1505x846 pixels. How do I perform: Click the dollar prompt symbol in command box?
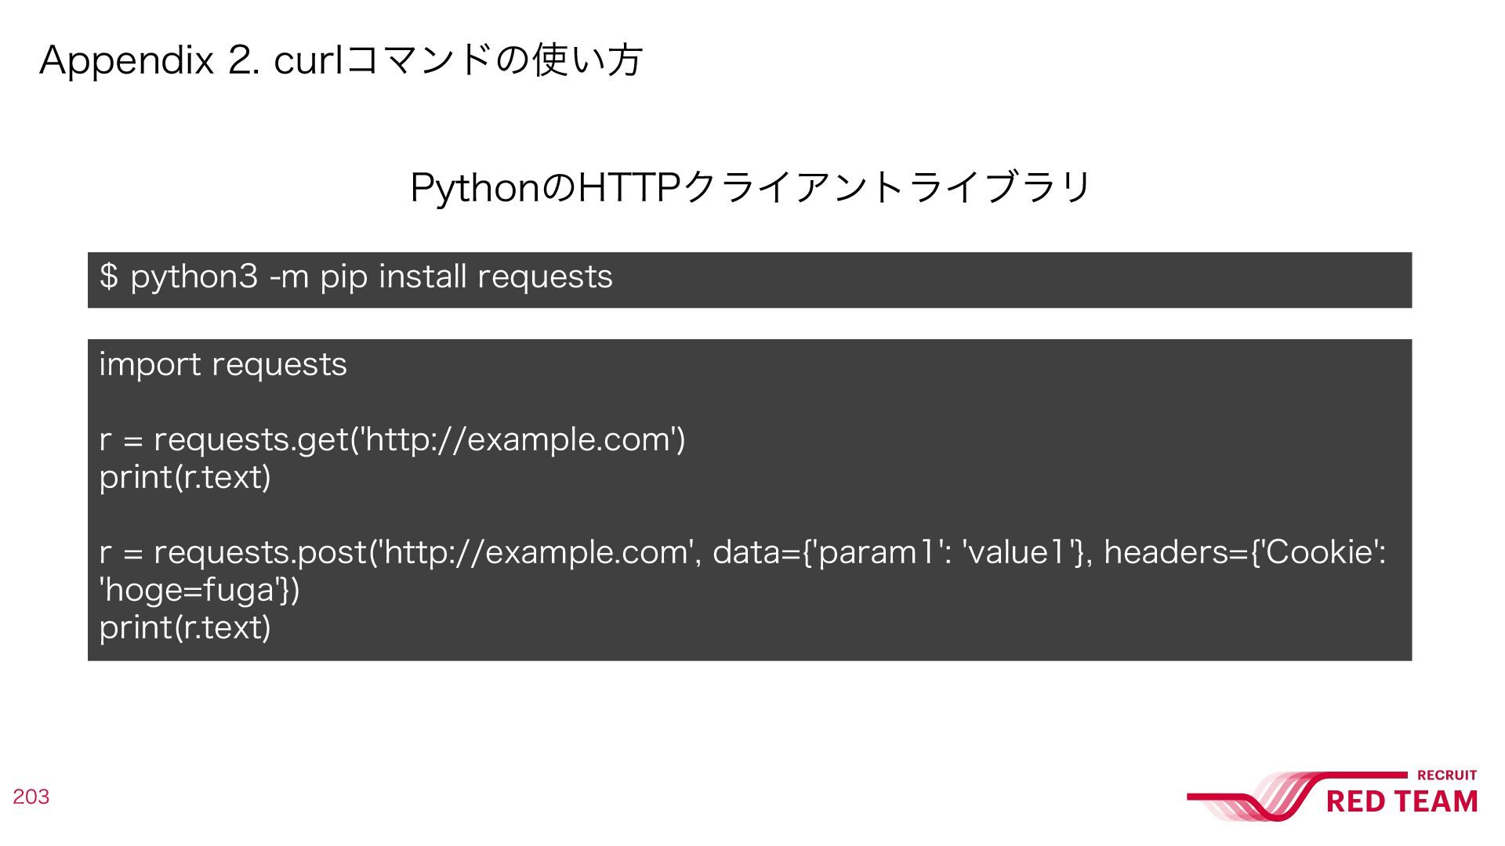pos(109,277)
